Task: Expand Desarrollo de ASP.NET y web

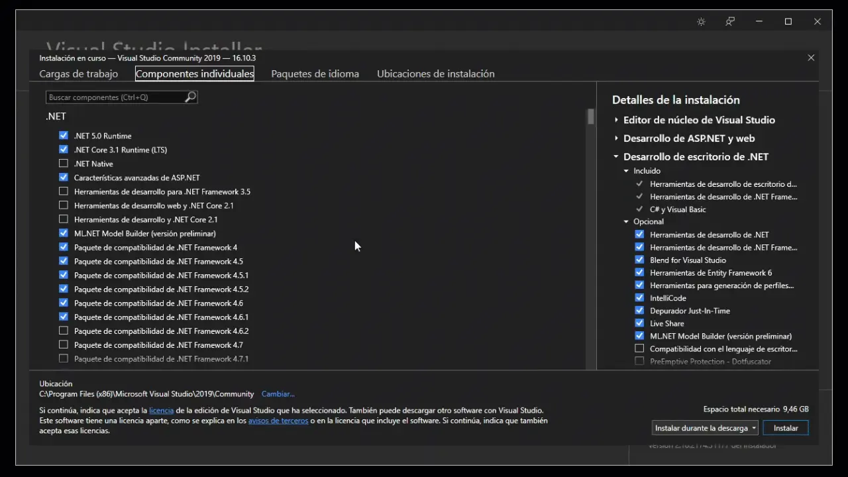Action: point(616,138)
